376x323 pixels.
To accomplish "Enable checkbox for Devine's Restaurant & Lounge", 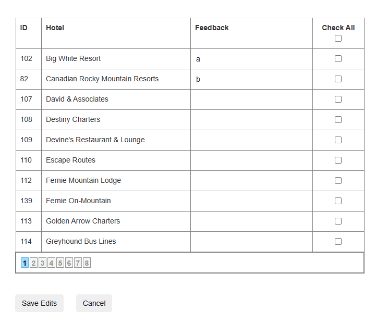I will click(338, 140).
